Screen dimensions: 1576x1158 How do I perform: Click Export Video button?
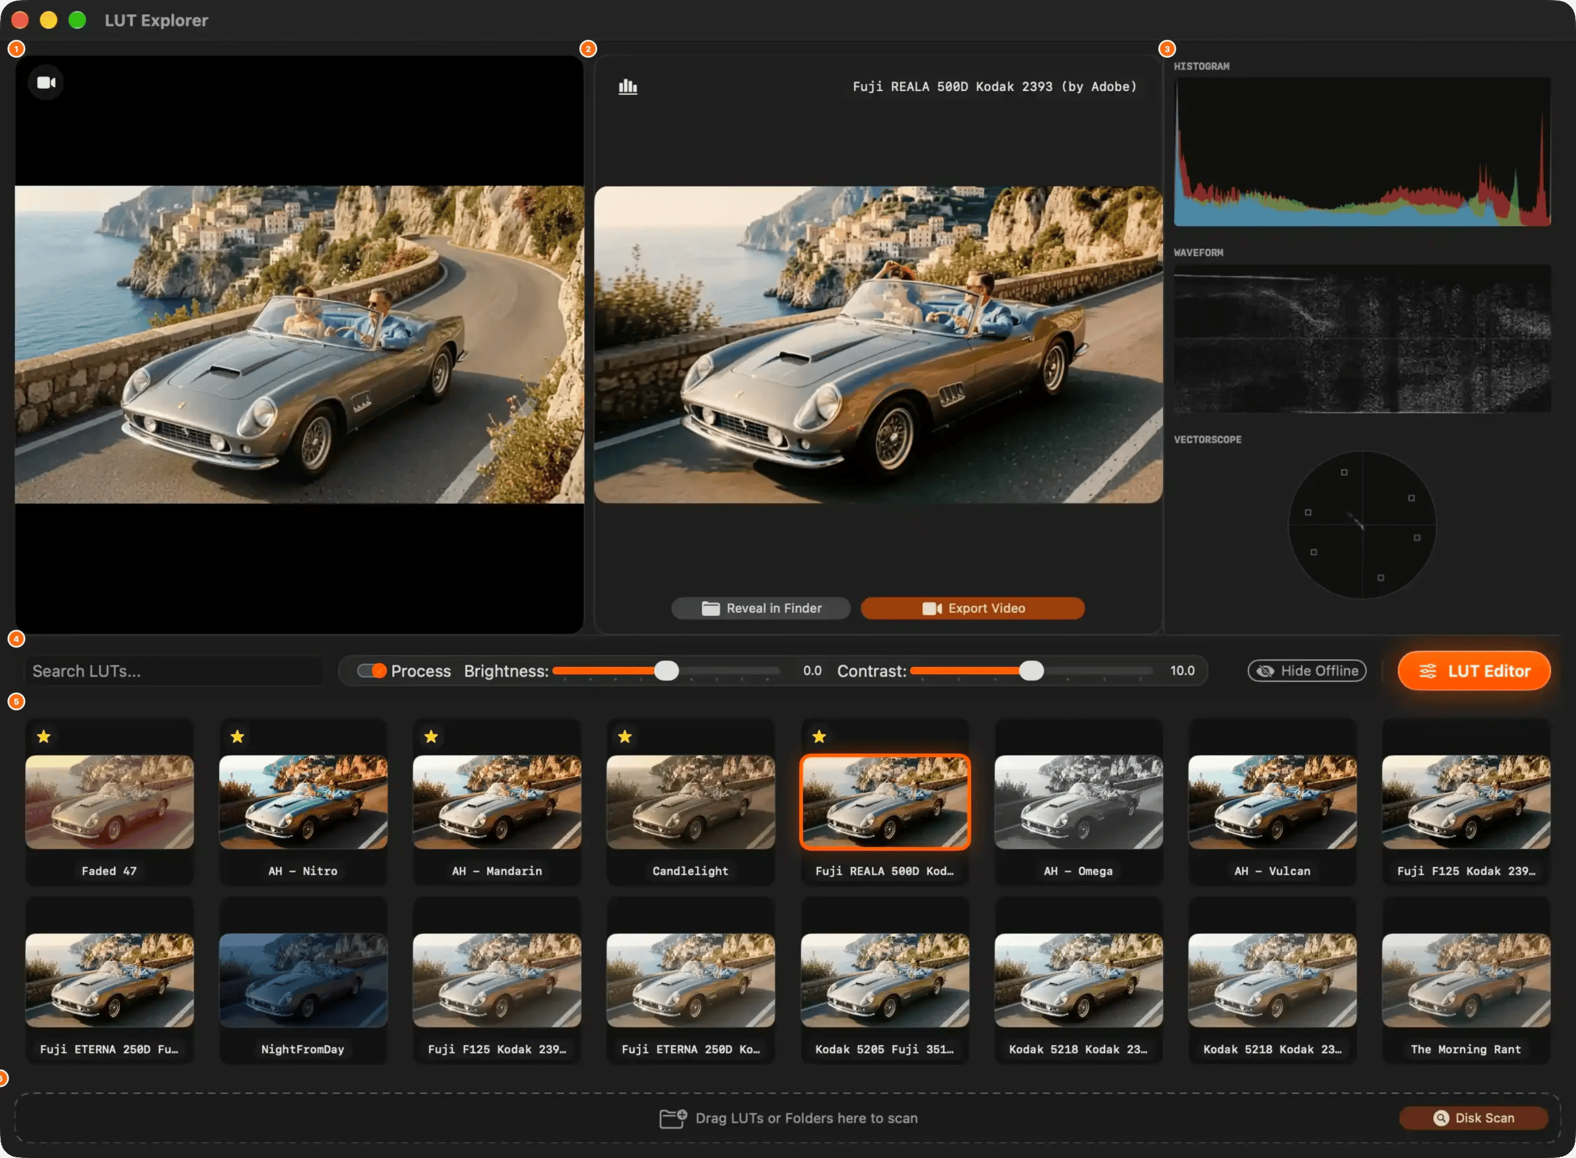[x=972, y=609]
